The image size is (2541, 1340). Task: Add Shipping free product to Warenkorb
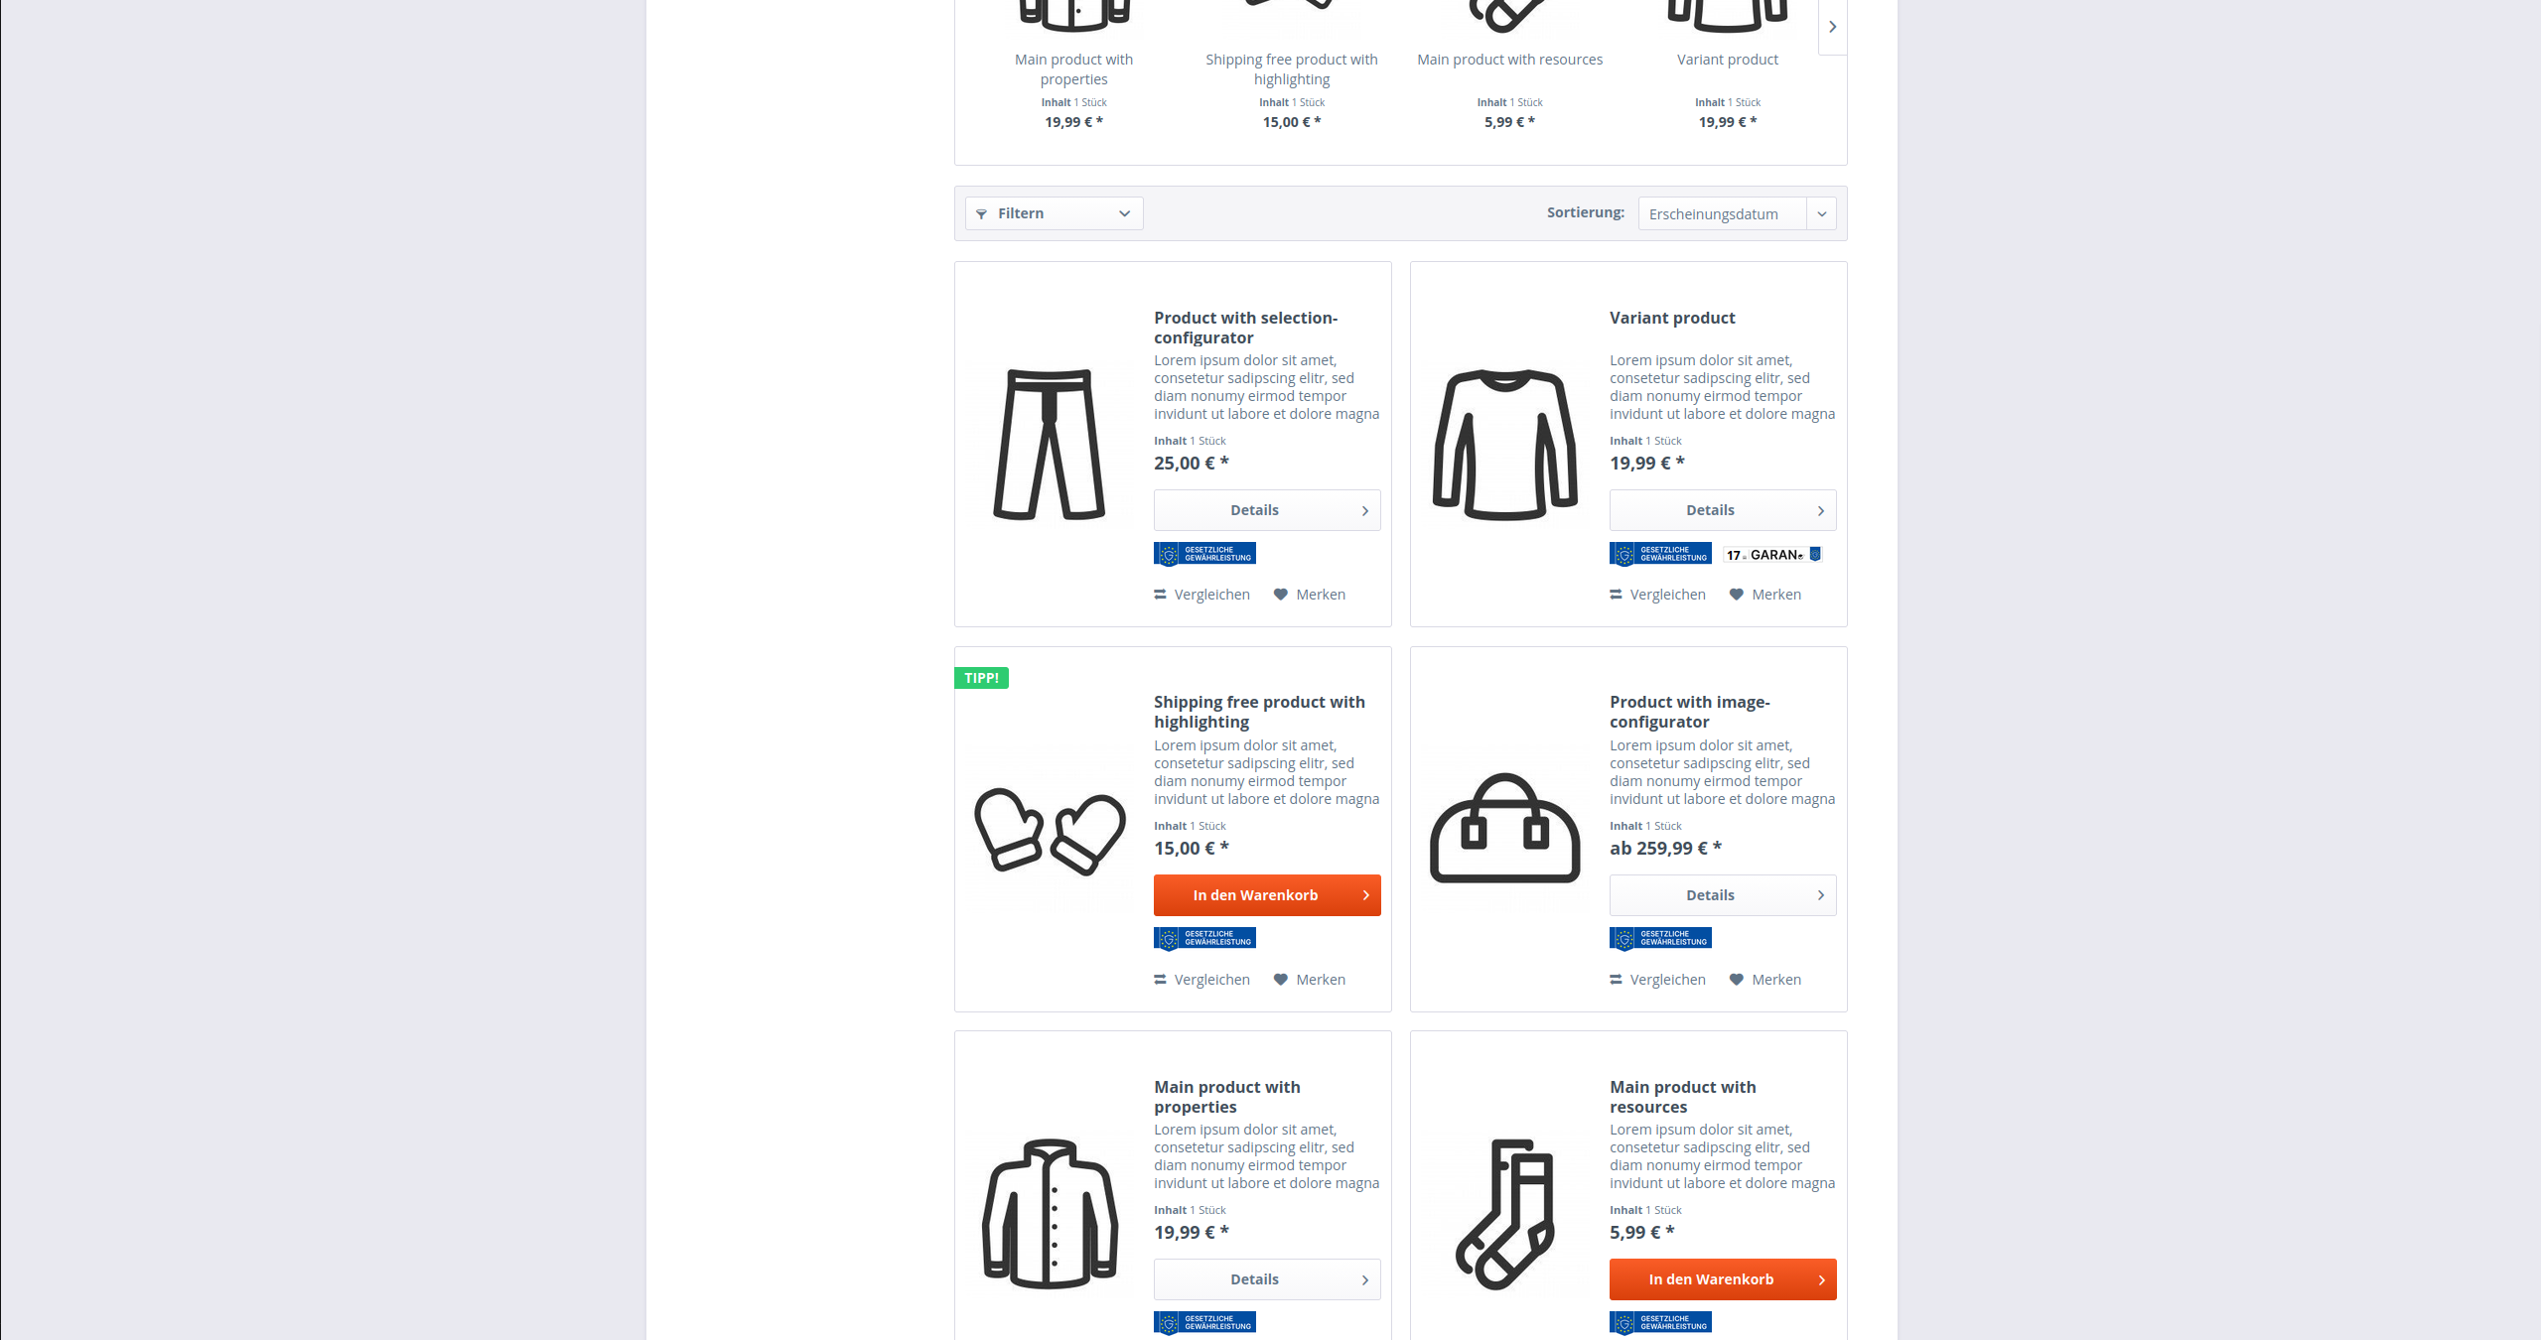(1267, 895)
